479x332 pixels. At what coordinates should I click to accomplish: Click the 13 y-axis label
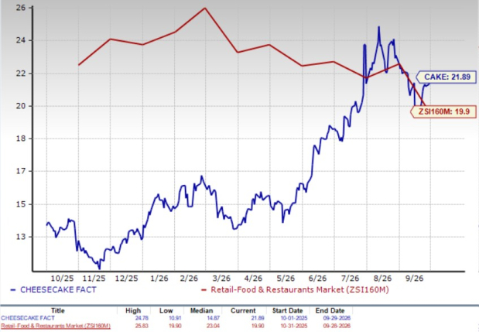click(20, 237)
